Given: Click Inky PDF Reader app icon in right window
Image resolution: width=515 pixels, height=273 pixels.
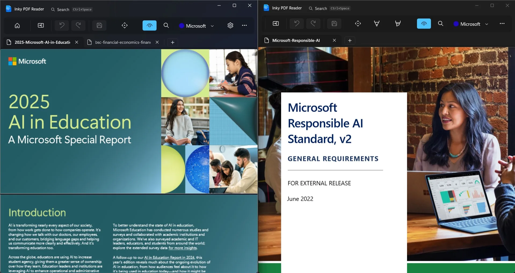Looking at the screenshot, I should [x=266, y=8].
